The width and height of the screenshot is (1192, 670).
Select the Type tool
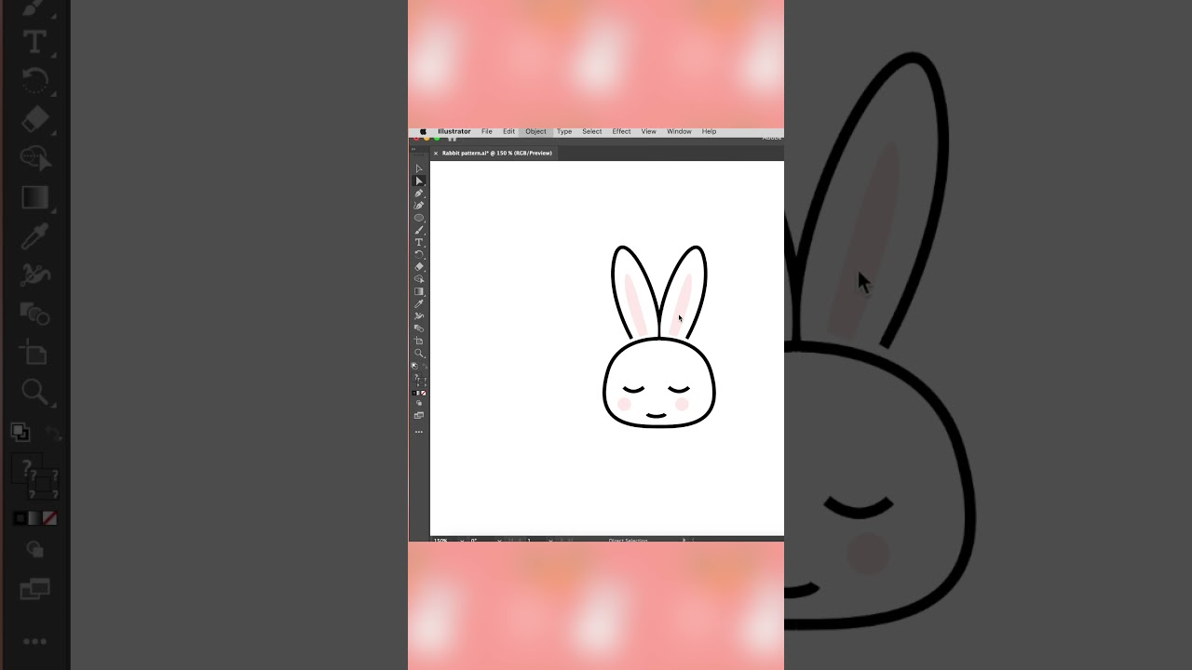click(419, 242)
